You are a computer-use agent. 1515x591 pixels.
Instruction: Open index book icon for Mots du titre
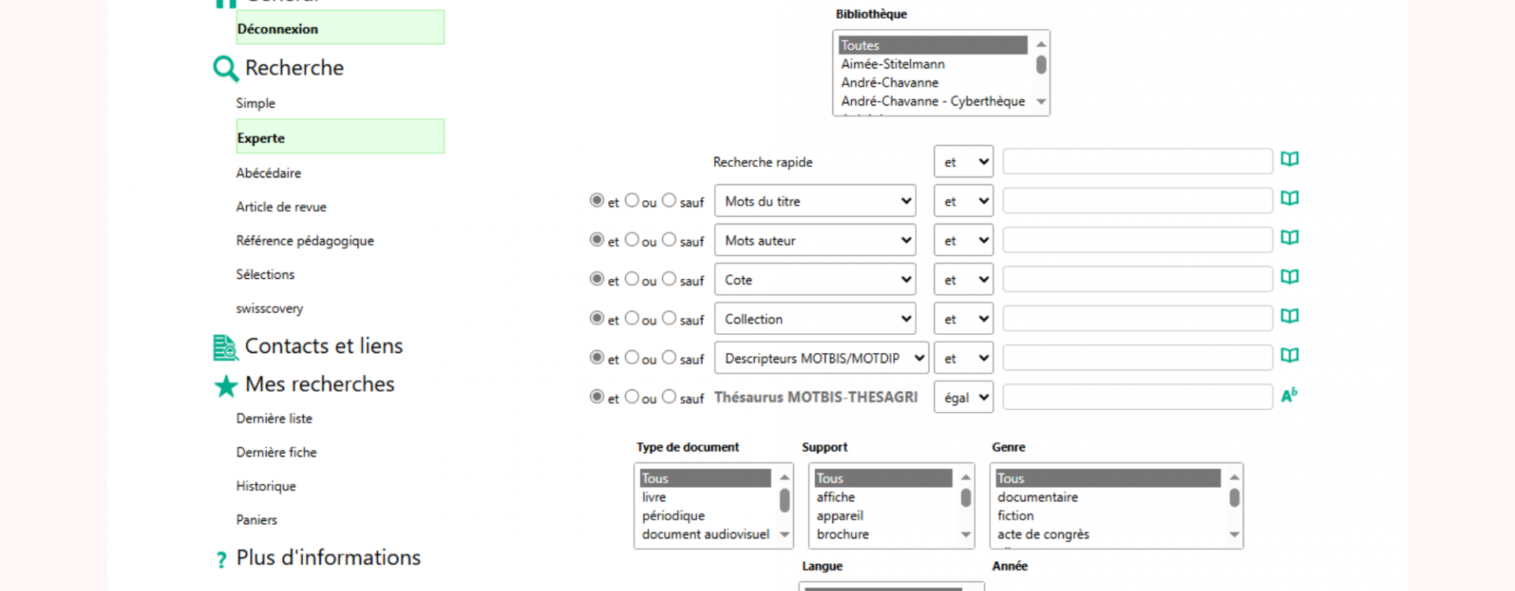point(1289,199)
